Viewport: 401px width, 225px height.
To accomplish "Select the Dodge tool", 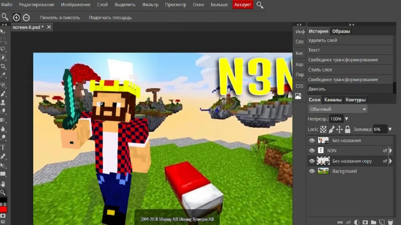I will 3,137.
